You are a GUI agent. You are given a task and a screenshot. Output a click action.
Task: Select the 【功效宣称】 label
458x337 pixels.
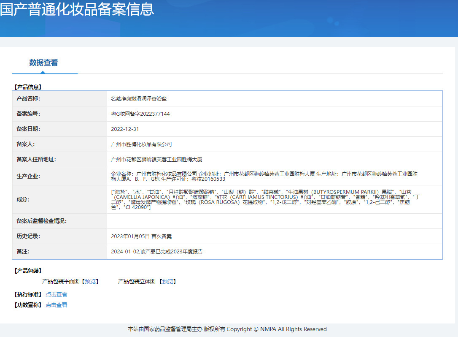click(x=28, y=305)
